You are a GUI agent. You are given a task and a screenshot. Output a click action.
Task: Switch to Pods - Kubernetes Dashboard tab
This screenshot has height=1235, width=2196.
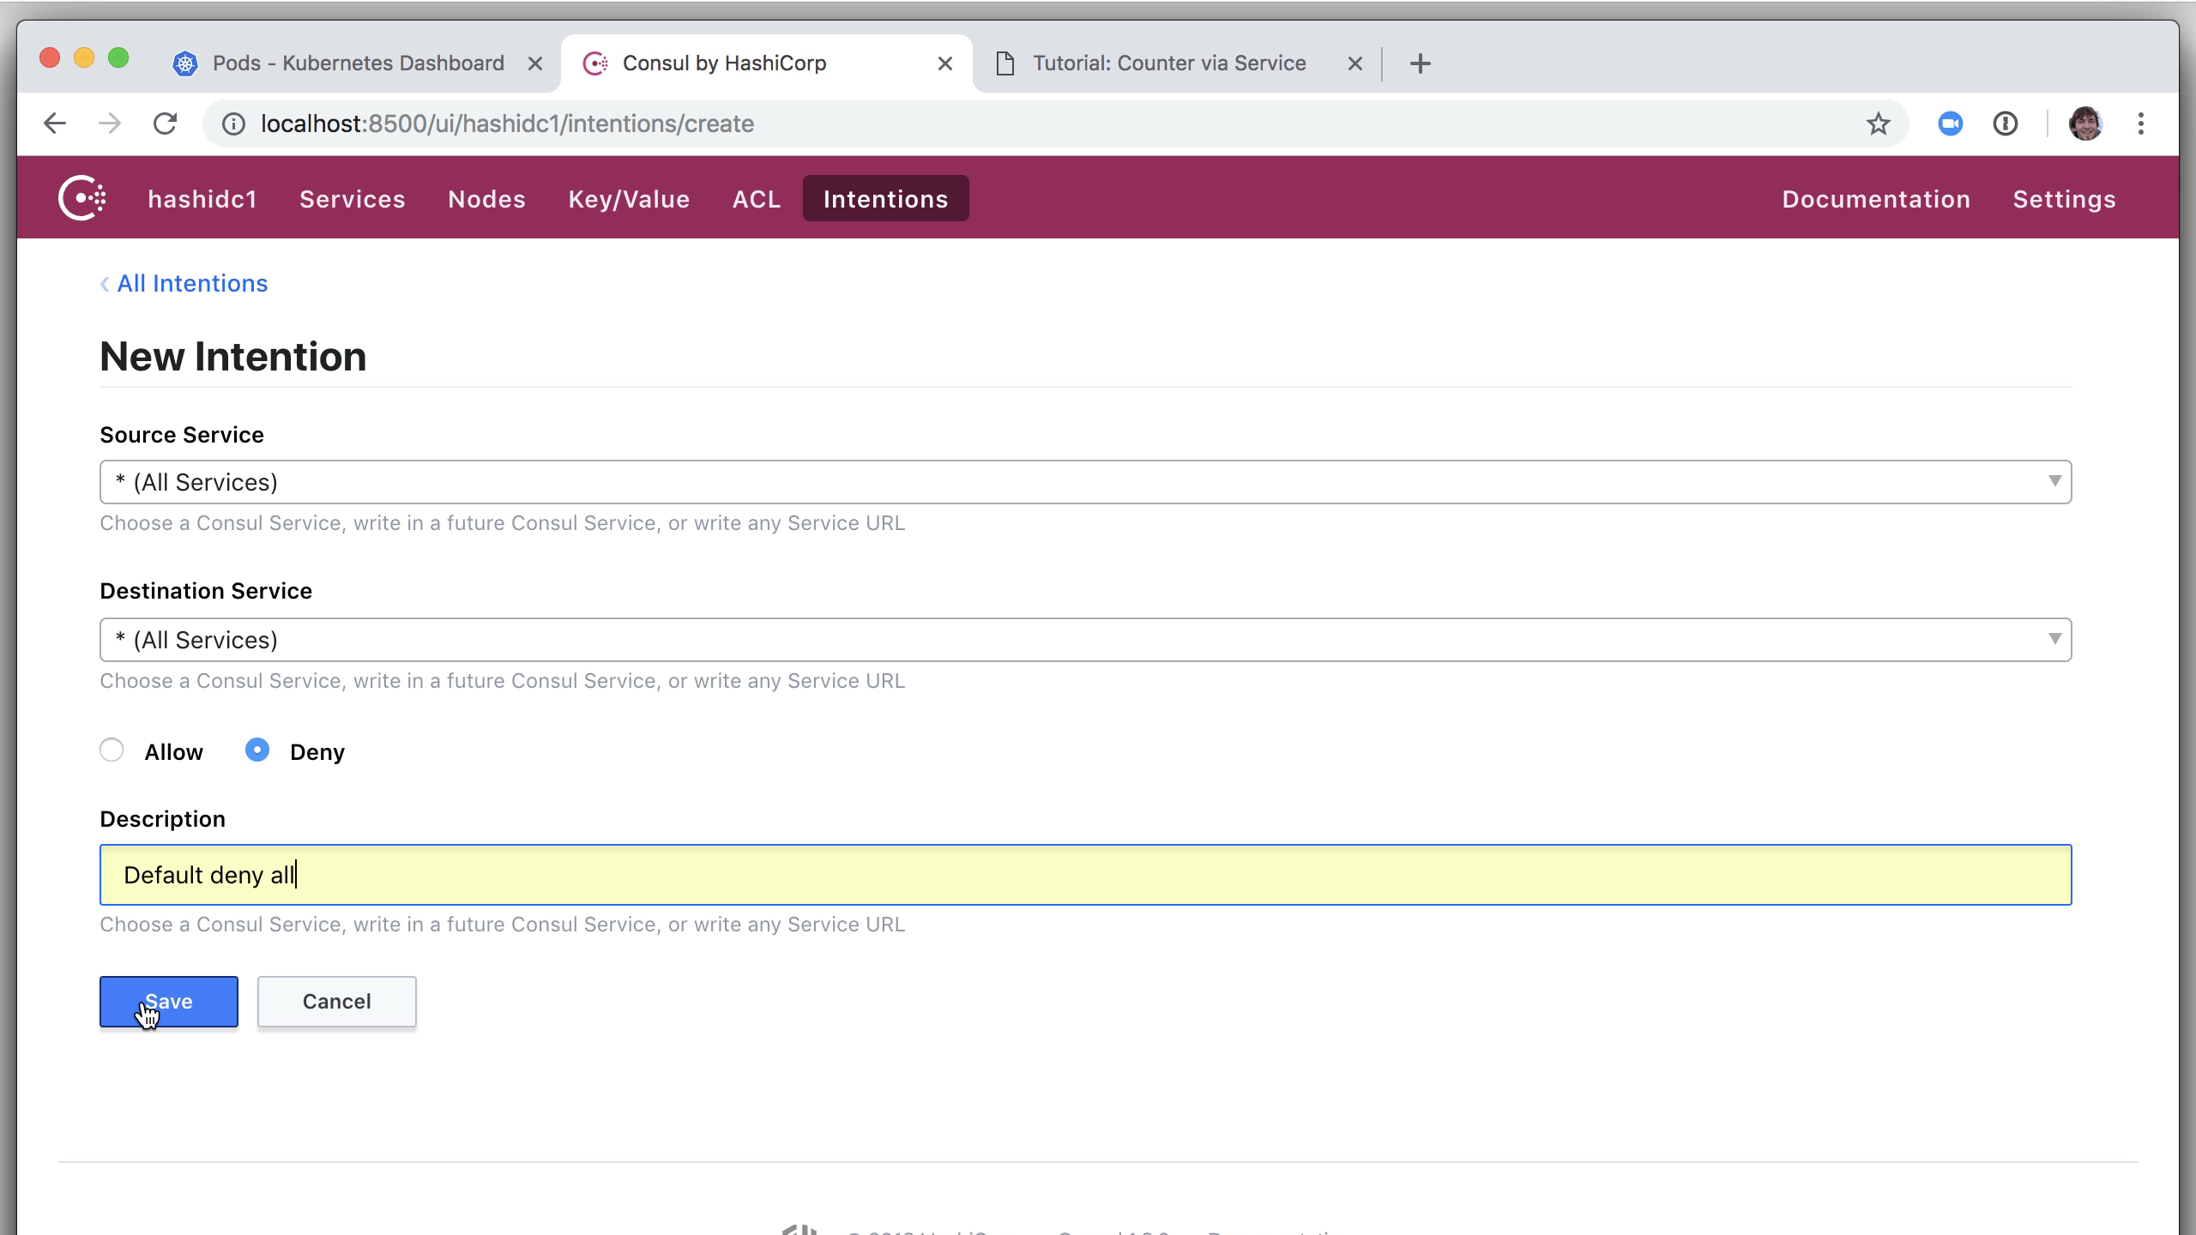(x=358, y=63)
